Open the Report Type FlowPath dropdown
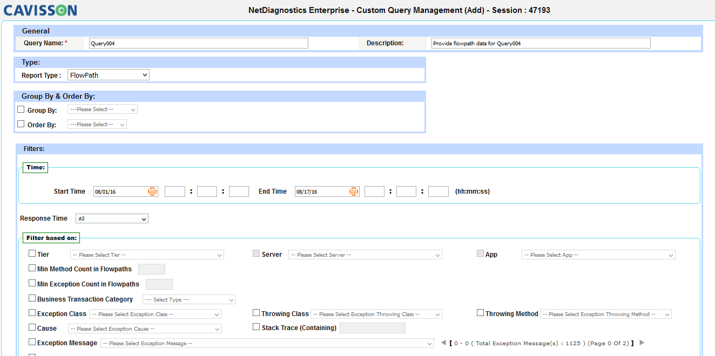The image size is (715, 356). 109,75
